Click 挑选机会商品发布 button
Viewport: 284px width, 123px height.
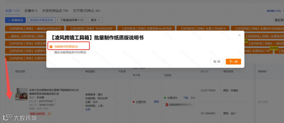42,20
